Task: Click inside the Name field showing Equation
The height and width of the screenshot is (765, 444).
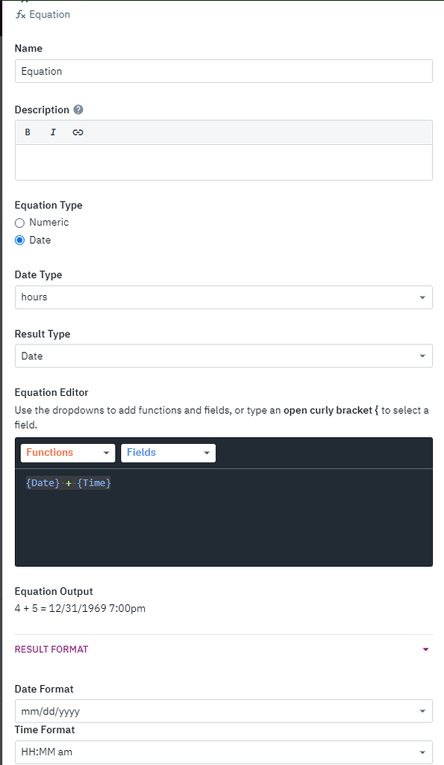Action: coord(223,71)
